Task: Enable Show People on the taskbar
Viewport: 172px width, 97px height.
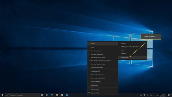Action: point(103,58)
